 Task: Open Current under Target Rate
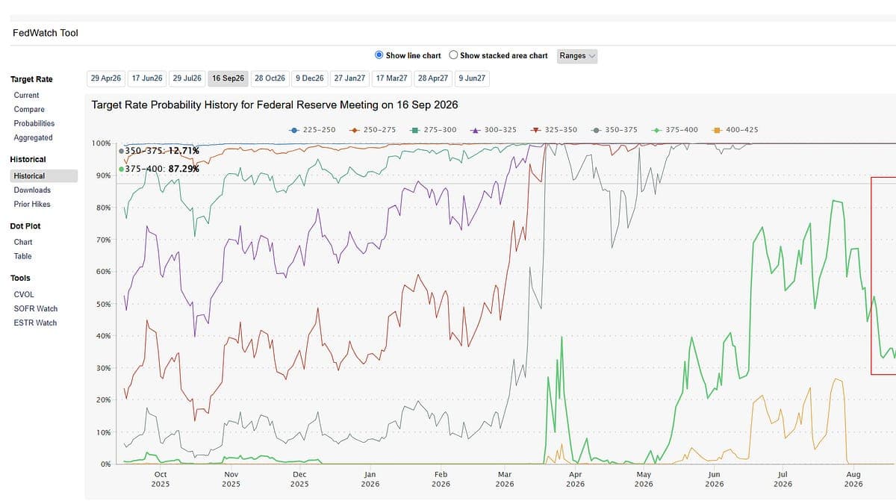pos(26,95)
